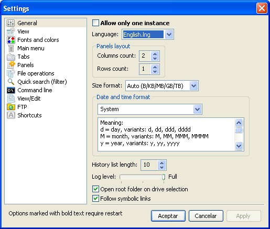The width and height of the screenshot is (270, 229).
Task: Click the File operations documents icon
Action: click(11, 73)
